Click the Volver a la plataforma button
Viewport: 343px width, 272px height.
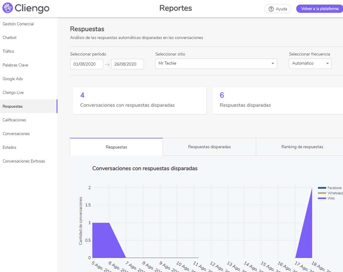319,9
